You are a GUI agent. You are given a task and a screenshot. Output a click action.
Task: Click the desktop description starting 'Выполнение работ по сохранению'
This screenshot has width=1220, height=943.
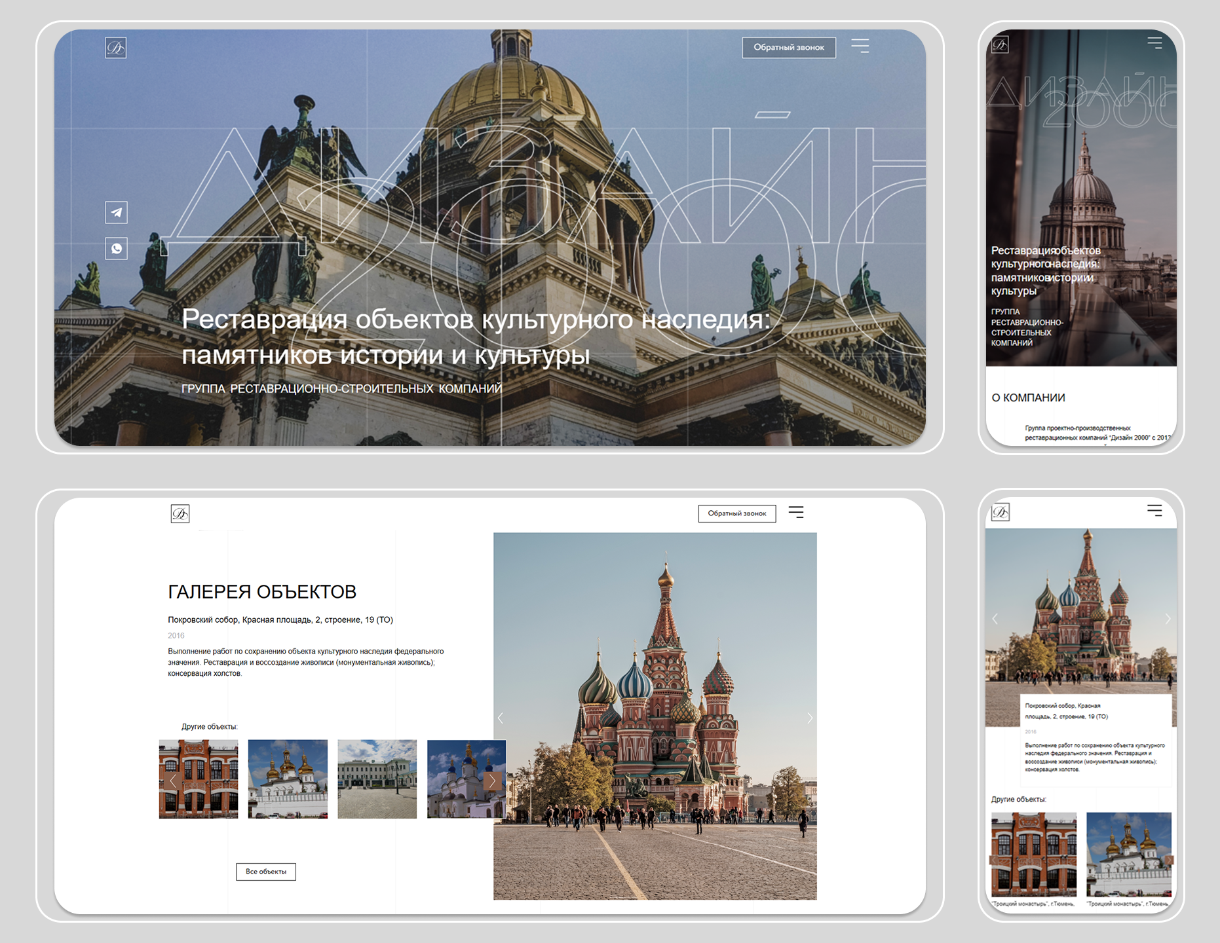(x=306, y=662)
